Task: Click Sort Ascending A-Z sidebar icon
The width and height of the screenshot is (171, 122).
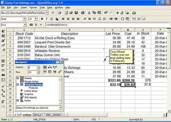Action: coord(3,90)
